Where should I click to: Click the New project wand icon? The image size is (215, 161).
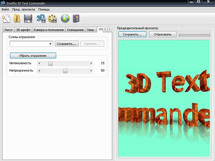tap(6, 18)
